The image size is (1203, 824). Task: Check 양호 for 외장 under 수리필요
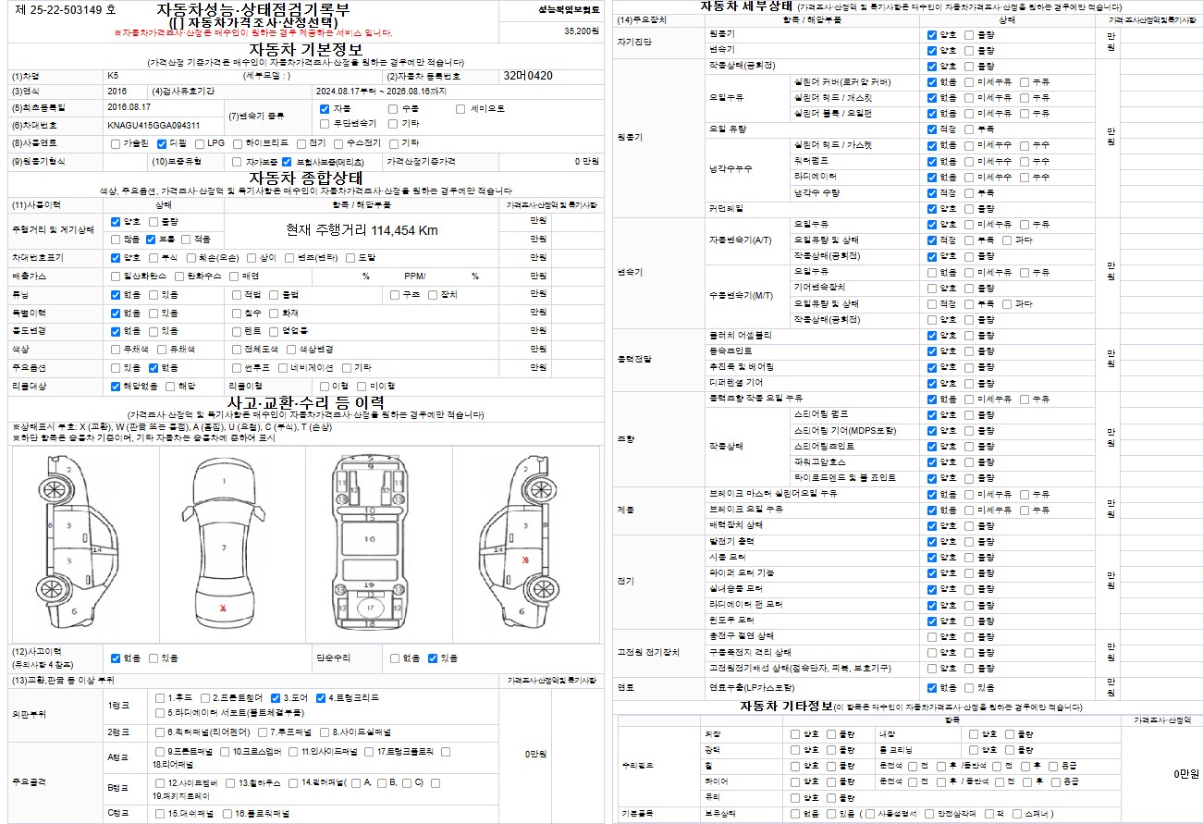pyautogui.click(x=795, y=734)
